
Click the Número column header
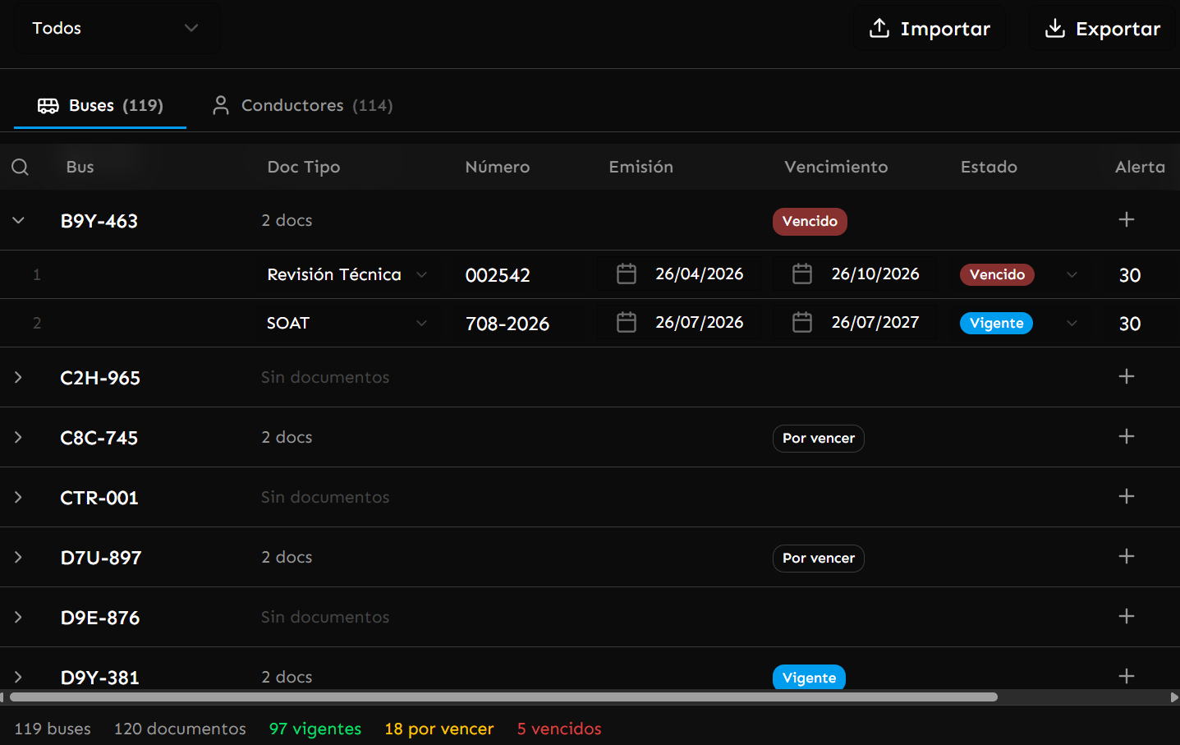(x=498, y=167)
